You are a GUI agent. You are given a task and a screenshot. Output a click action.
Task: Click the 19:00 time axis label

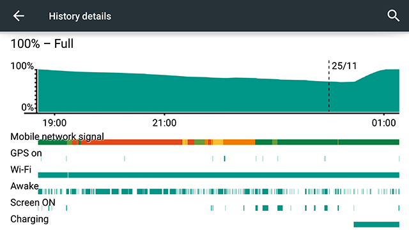54,123
